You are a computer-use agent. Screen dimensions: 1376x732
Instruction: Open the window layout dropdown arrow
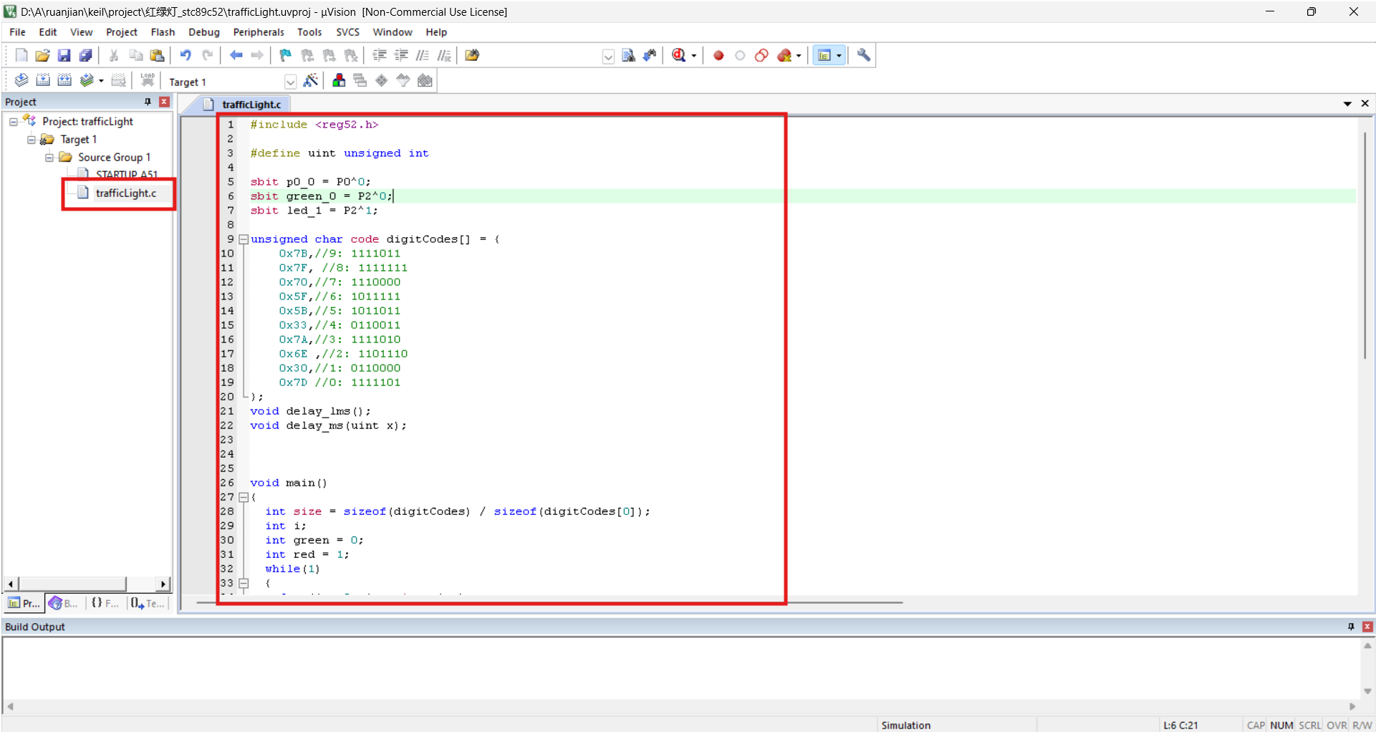tap(839, 56)
